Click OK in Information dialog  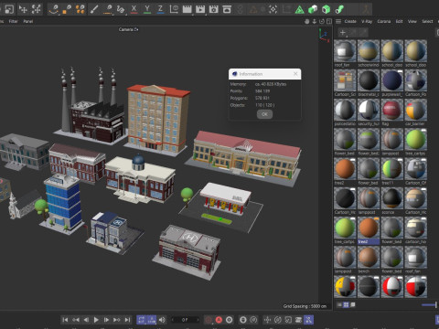[264, 114]
